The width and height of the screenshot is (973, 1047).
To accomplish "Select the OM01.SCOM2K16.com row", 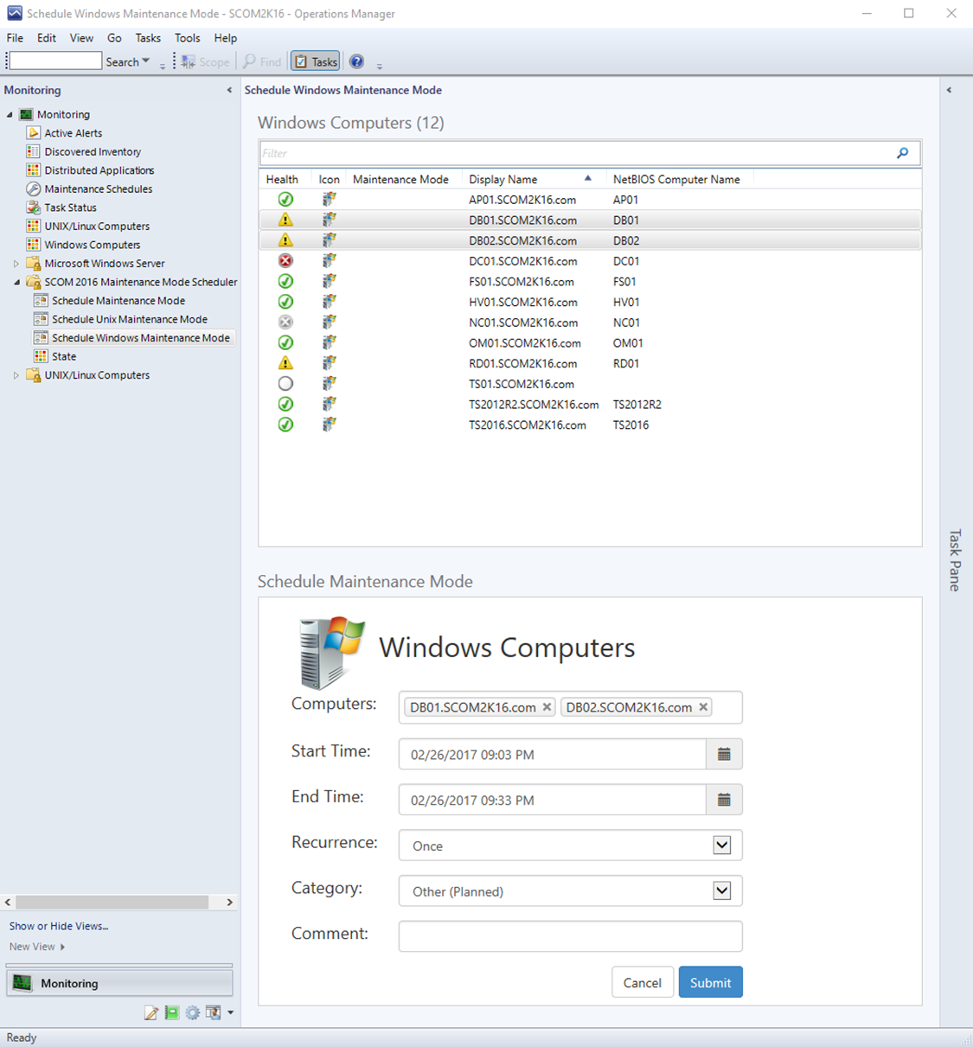I will (590, 342).
